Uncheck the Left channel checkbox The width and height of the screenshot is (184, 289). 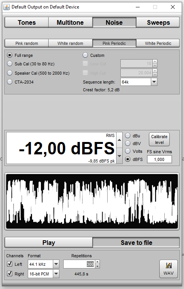pyautogui.click(x=10, y=264)
